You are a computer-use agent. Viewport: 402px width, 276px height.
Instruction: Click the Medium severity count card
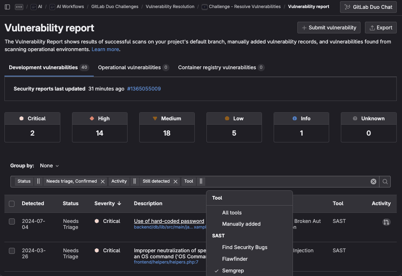(x=167, y=127)
